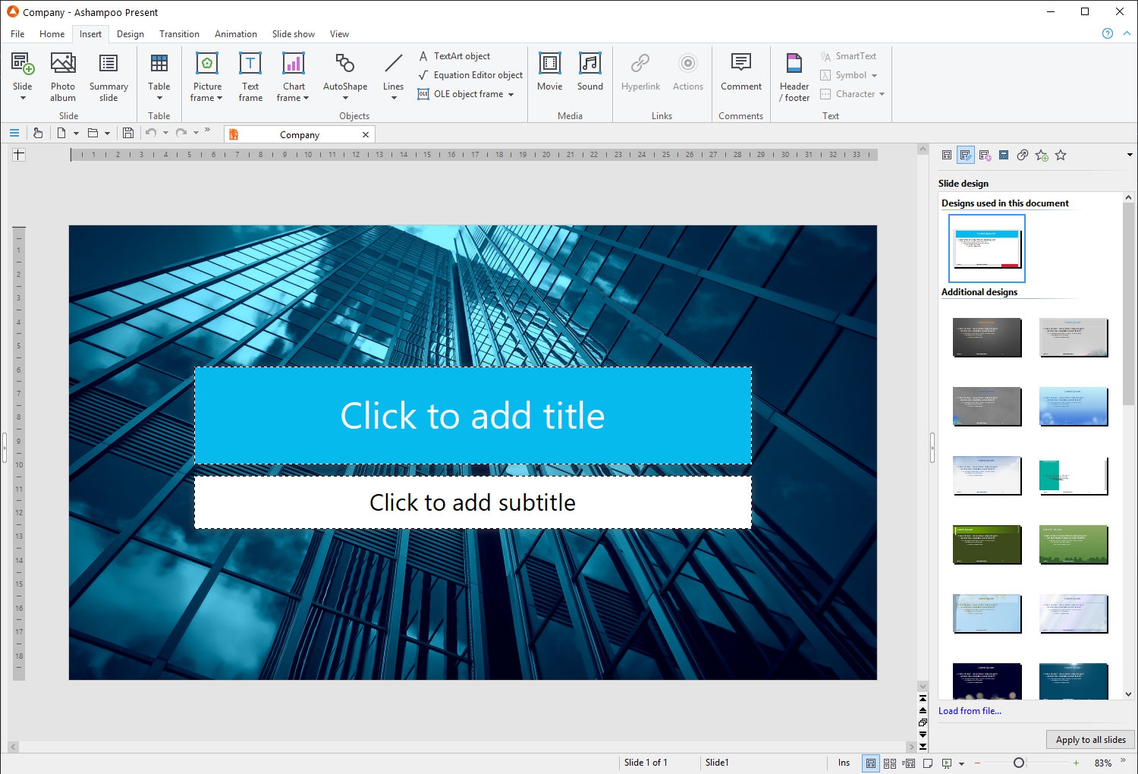Viewport: 1138px width, 774px height.
Task: Click the zoom slider handle
Action: (x=1019, y=763)
